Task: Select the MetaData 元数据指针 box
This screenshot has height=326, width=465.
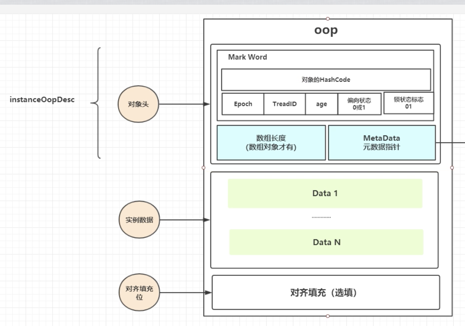Action: pos(382,143)
